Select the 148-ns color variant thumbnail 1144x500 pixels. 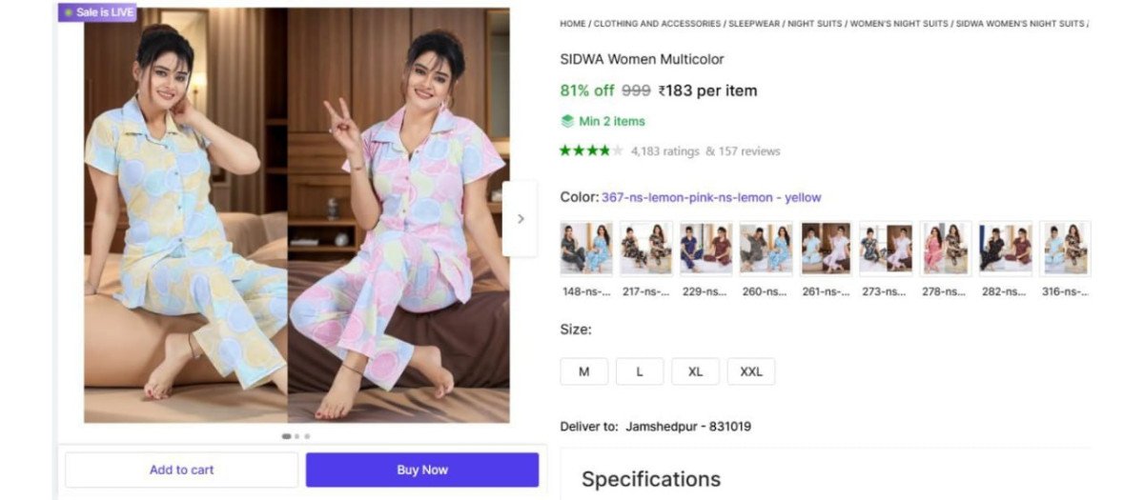[x=586, y=249]
